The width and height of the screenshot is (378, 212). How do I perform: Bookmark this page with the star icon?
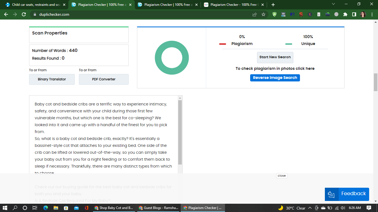point(263,14)
